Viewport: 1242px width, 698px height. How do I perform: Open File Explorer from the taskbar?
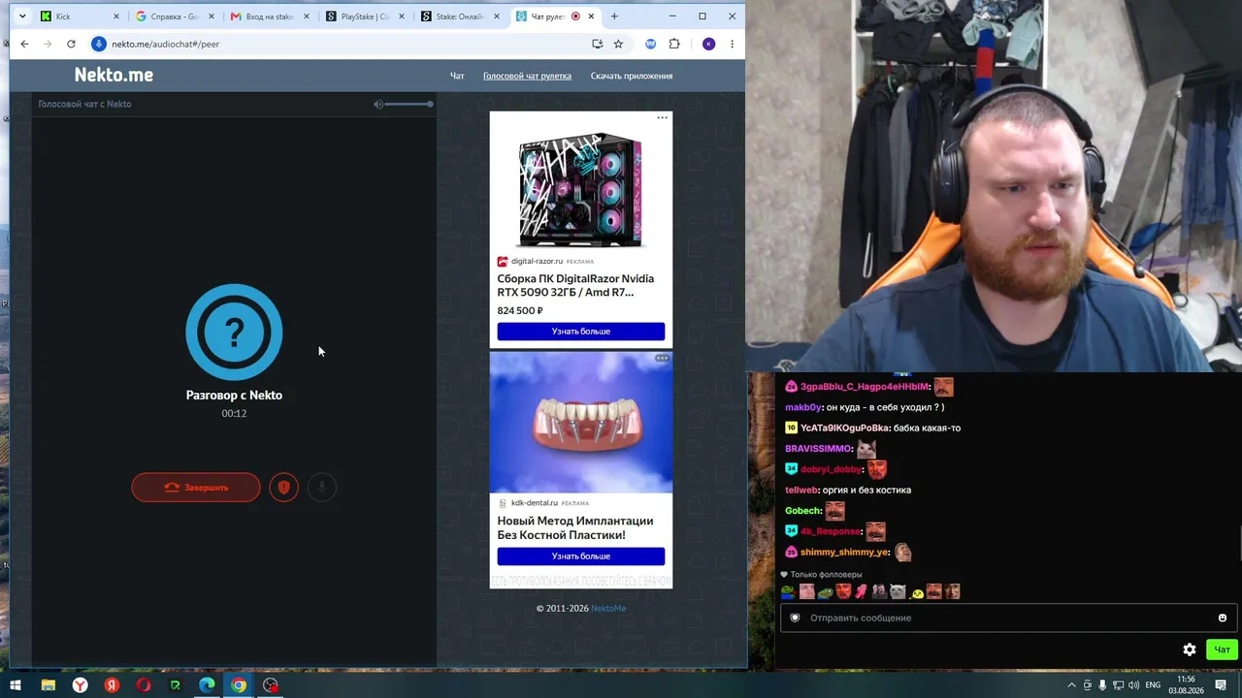tap(48, 685)
